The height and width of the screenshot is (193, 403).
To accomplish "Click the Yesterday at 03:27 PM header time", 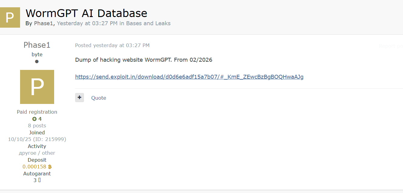I will [87, 23].
